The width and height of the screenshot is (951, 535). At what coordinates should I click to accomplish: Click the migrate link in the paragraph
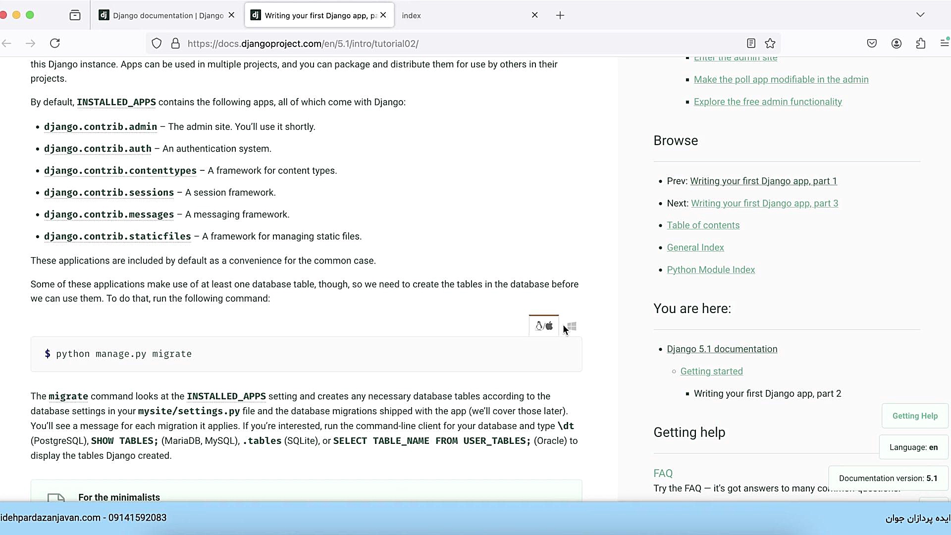(x=68, y=396)
